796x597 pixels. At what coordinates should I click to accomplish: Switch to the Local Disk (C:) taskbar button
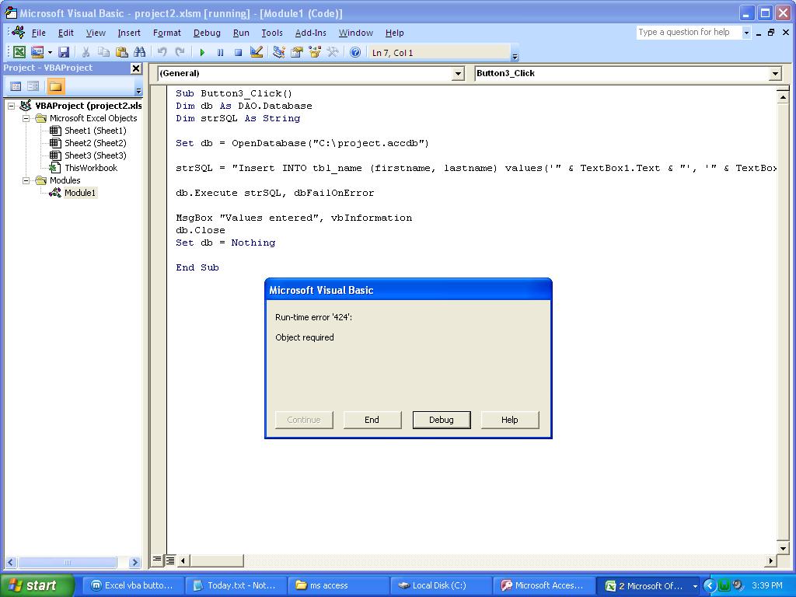pos(440,586)
